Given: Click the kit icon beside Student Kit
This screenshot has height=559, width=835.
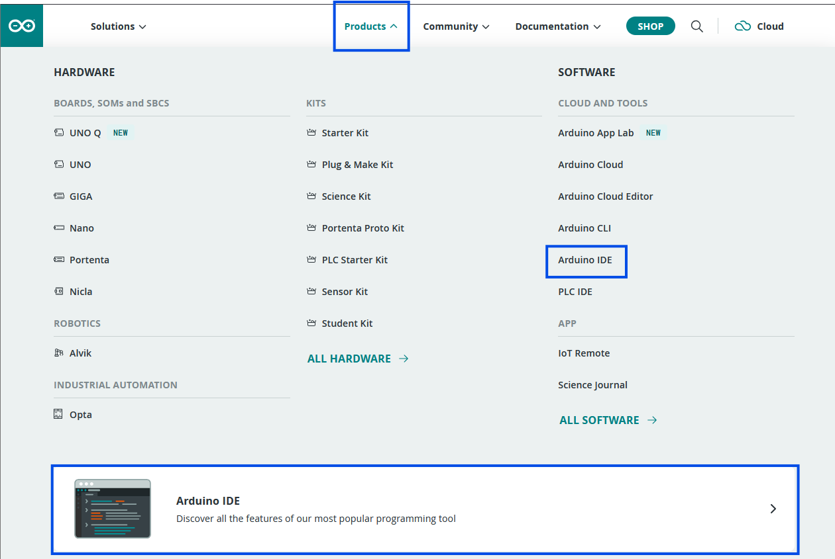Looking at the screenshot, I should coord(311,323).
